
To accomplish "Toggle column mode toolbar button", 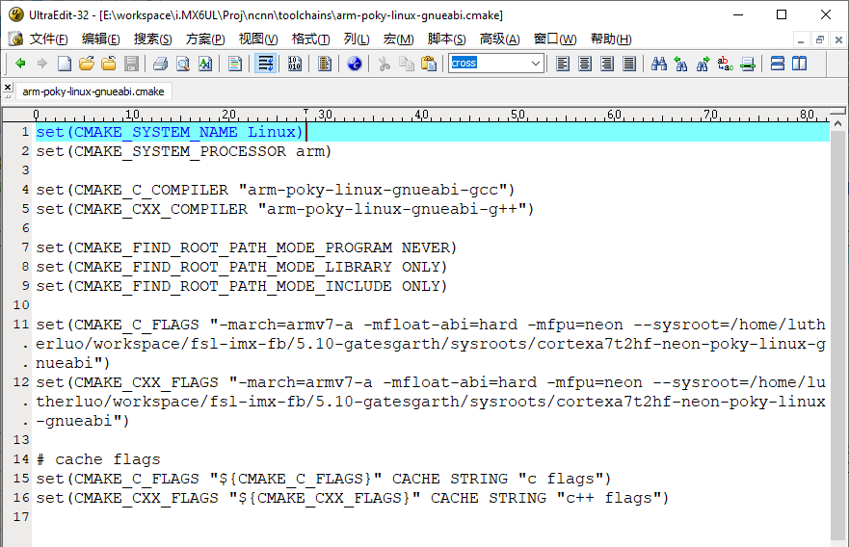I will 325,64.
